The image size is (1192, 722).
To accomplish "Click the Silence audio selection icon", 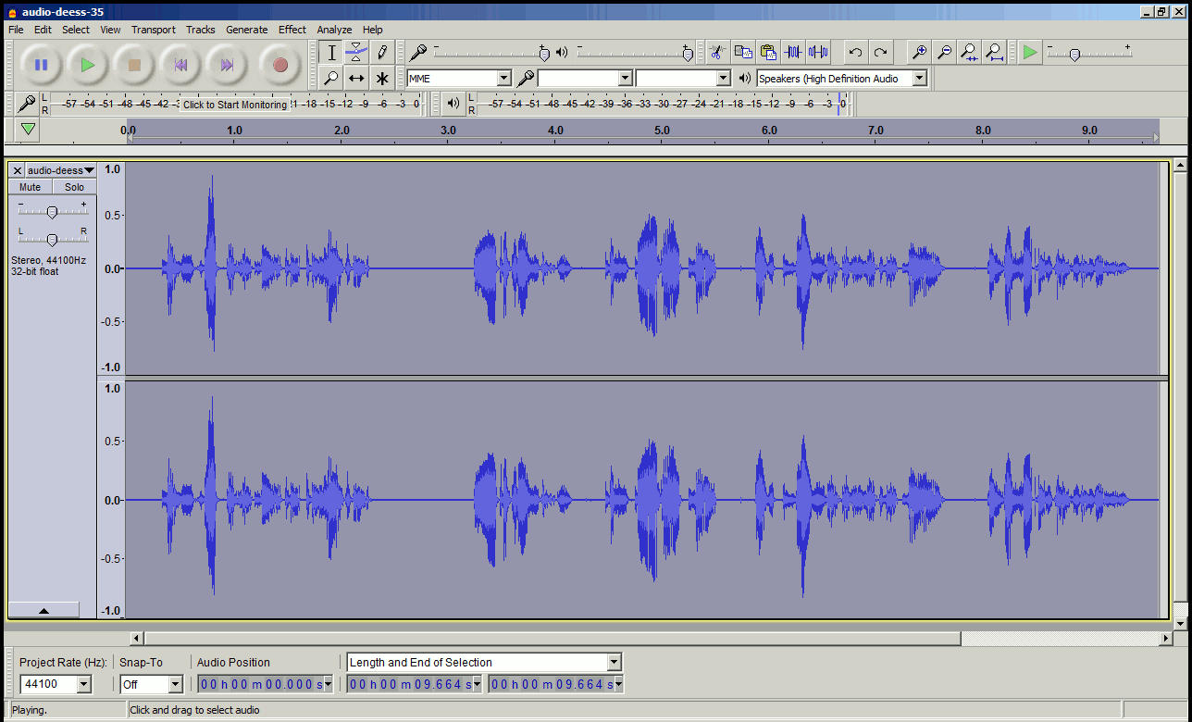I will [x=818, y=52].
